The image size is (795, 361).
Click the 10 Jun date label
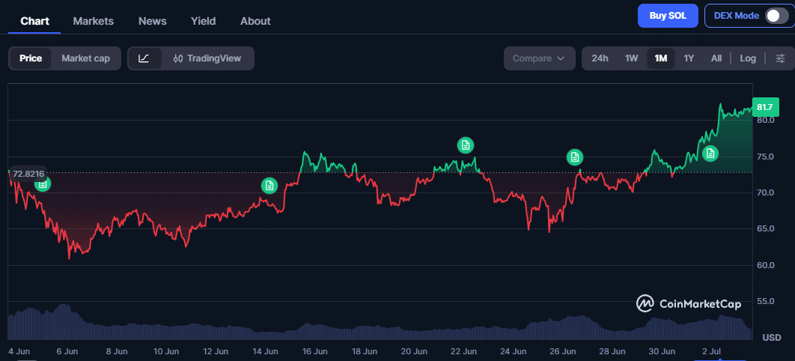click(x=165, y=351)
